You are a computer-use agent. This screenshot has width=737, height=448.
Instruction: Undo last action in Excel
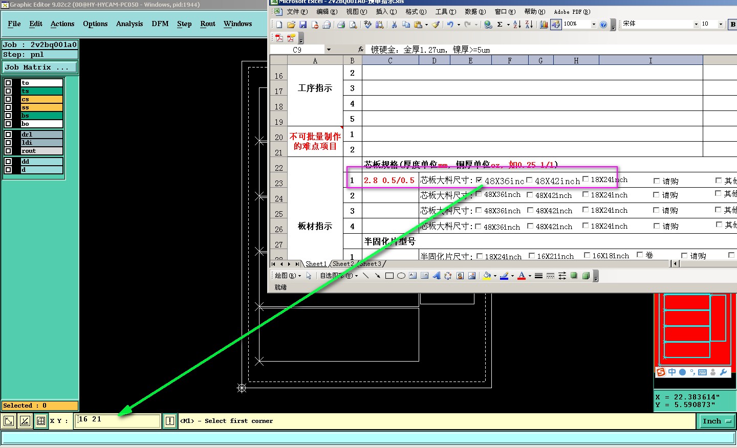point(450,24)
